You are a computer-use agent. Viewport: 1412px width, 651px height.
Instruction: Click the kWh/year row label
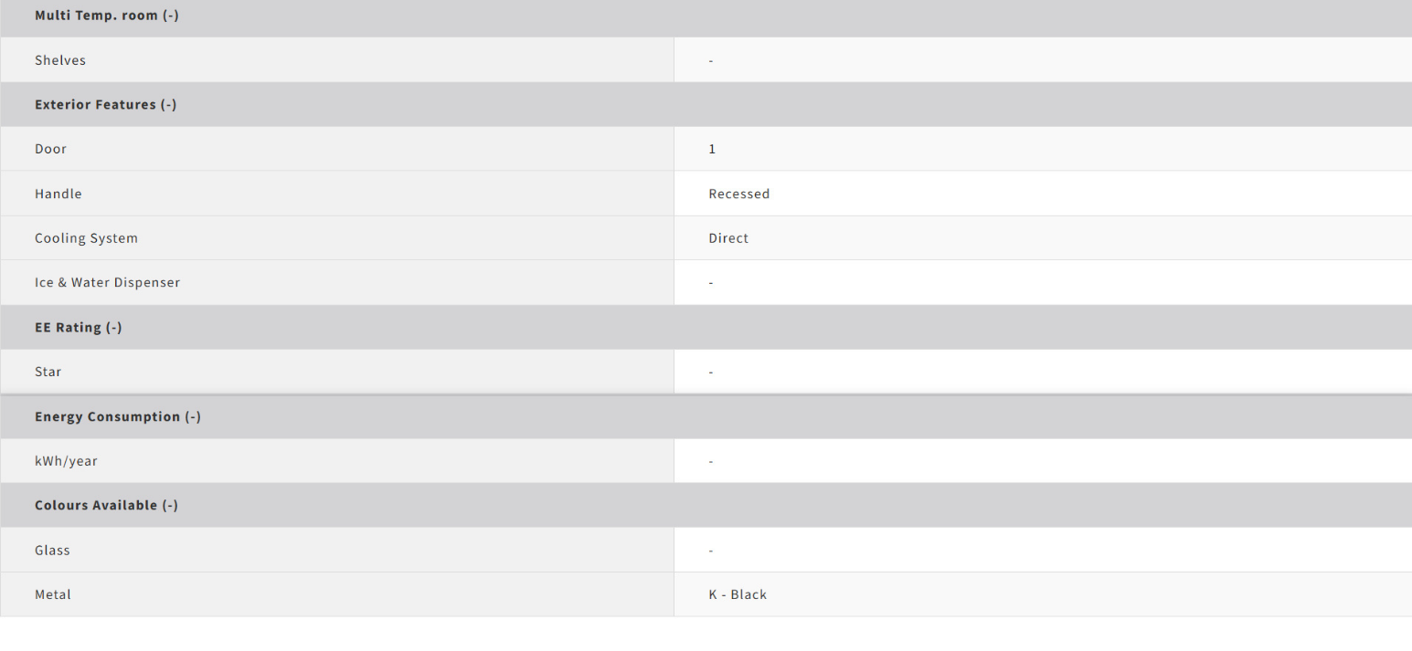(66, 461)
